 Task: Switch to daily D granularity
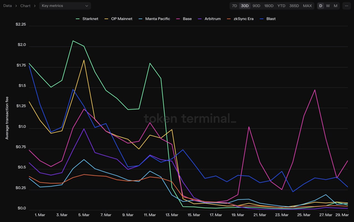tap(321, 6)
